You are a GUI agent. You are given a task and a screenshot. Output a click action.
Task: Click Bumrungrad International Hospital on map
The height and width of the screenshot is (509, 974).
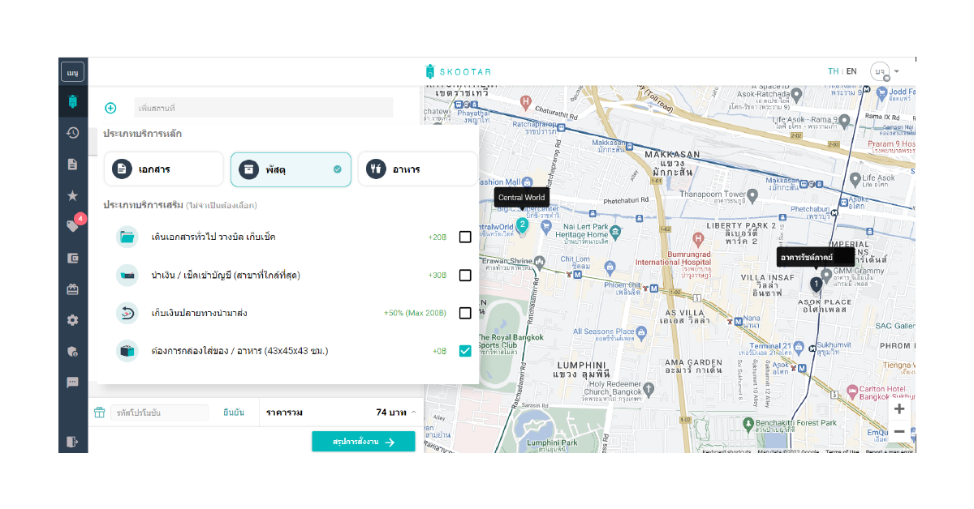pos(698,240)
